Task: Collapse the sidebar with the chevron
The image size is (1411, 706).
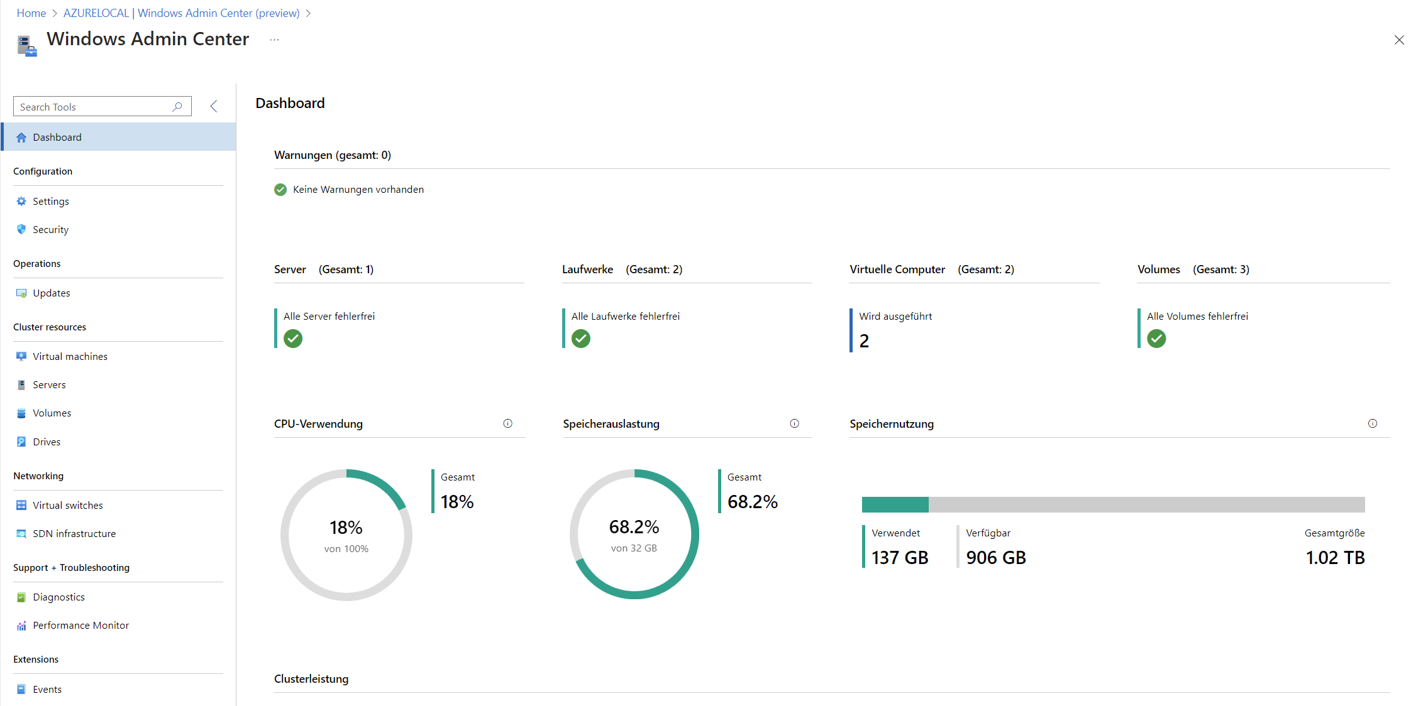Action: (214, 106)
